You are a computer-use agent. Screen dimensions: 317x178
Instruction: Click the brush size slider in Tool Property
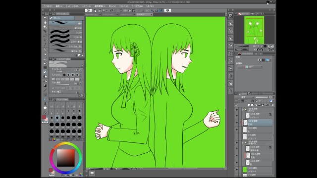62,71
